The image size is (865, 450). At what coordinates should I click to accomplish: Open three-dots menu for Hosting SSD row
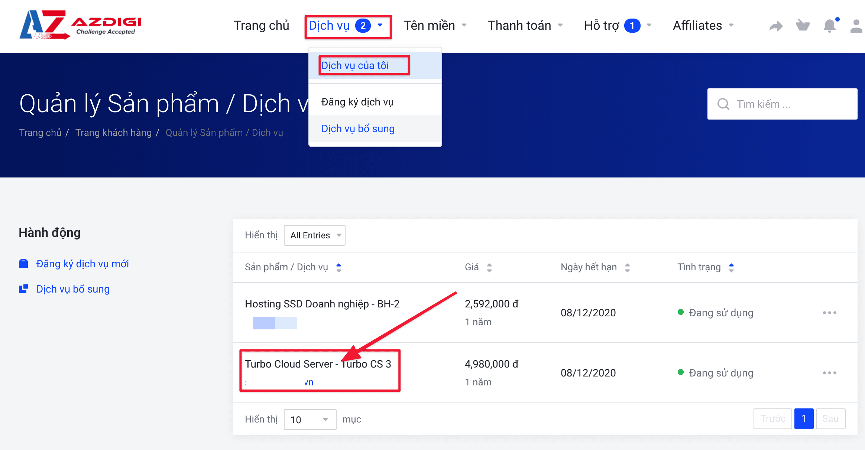click(829, 313)
